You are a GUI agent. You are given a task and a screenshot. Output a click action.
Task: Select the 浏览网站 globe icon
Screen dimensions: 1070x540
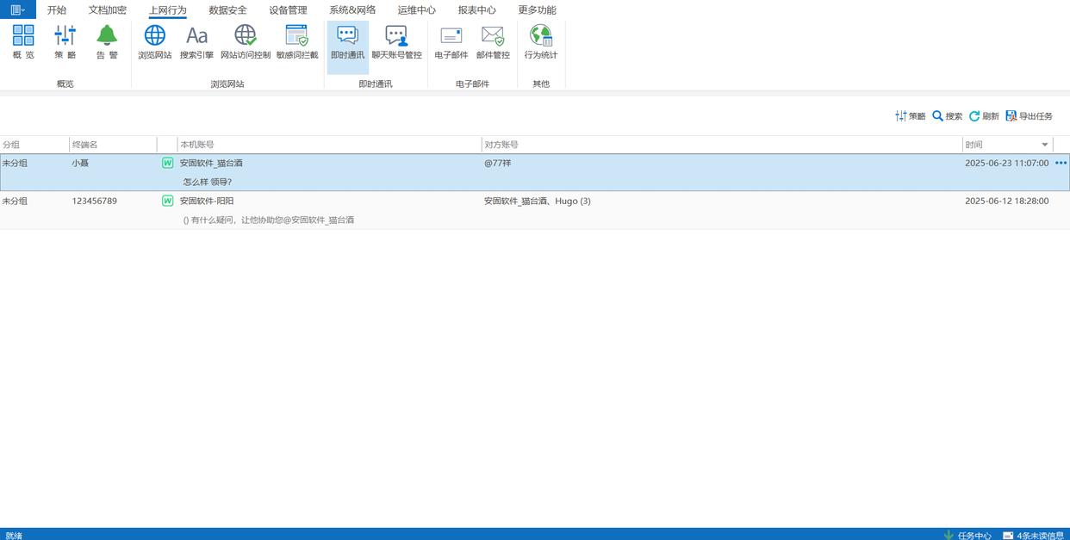pos(155,41)
